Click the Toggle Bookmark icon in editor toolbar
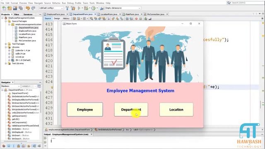 [x=121, y=19]
